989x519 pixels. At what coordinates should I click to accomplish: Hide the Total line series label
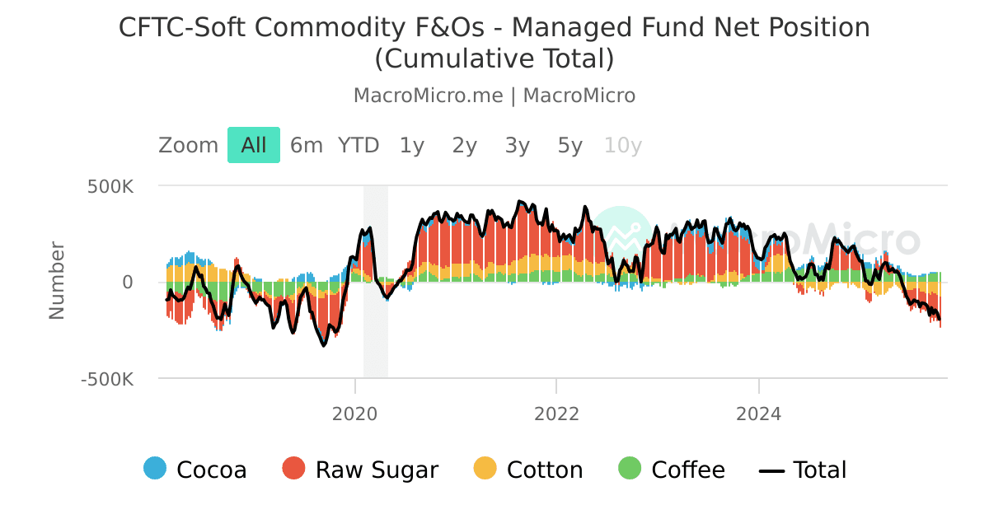[x=820, y=470]
